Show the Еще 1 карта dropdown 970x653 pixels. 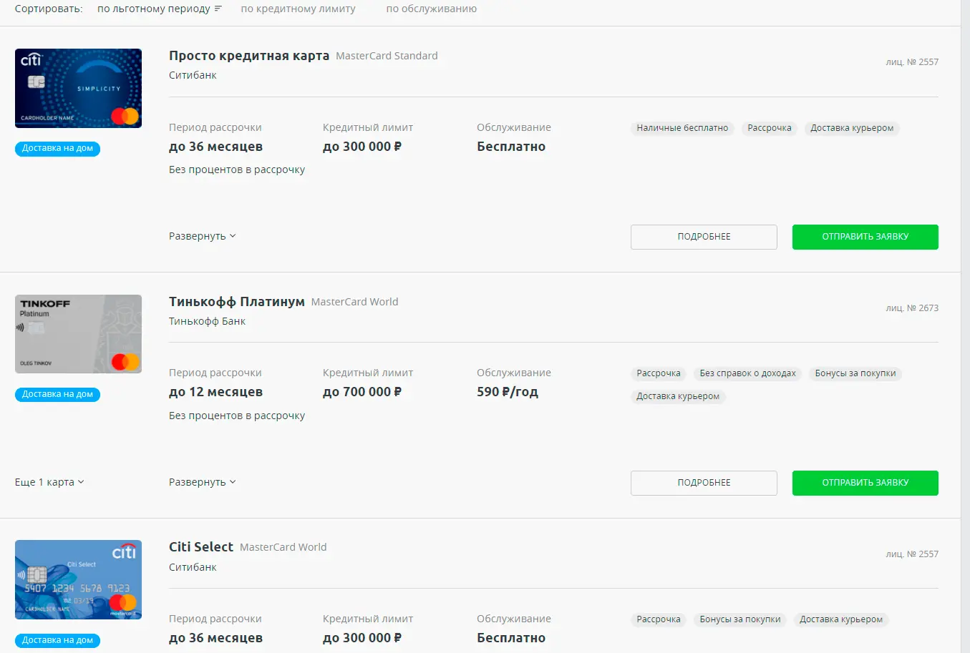tap(49, 482)
